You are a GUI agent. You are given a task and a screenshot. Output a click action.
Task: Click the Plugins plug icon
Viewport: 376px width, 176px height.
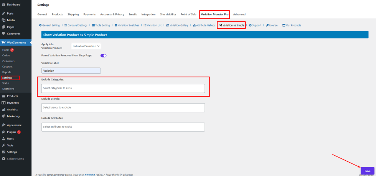coord(3,132)
